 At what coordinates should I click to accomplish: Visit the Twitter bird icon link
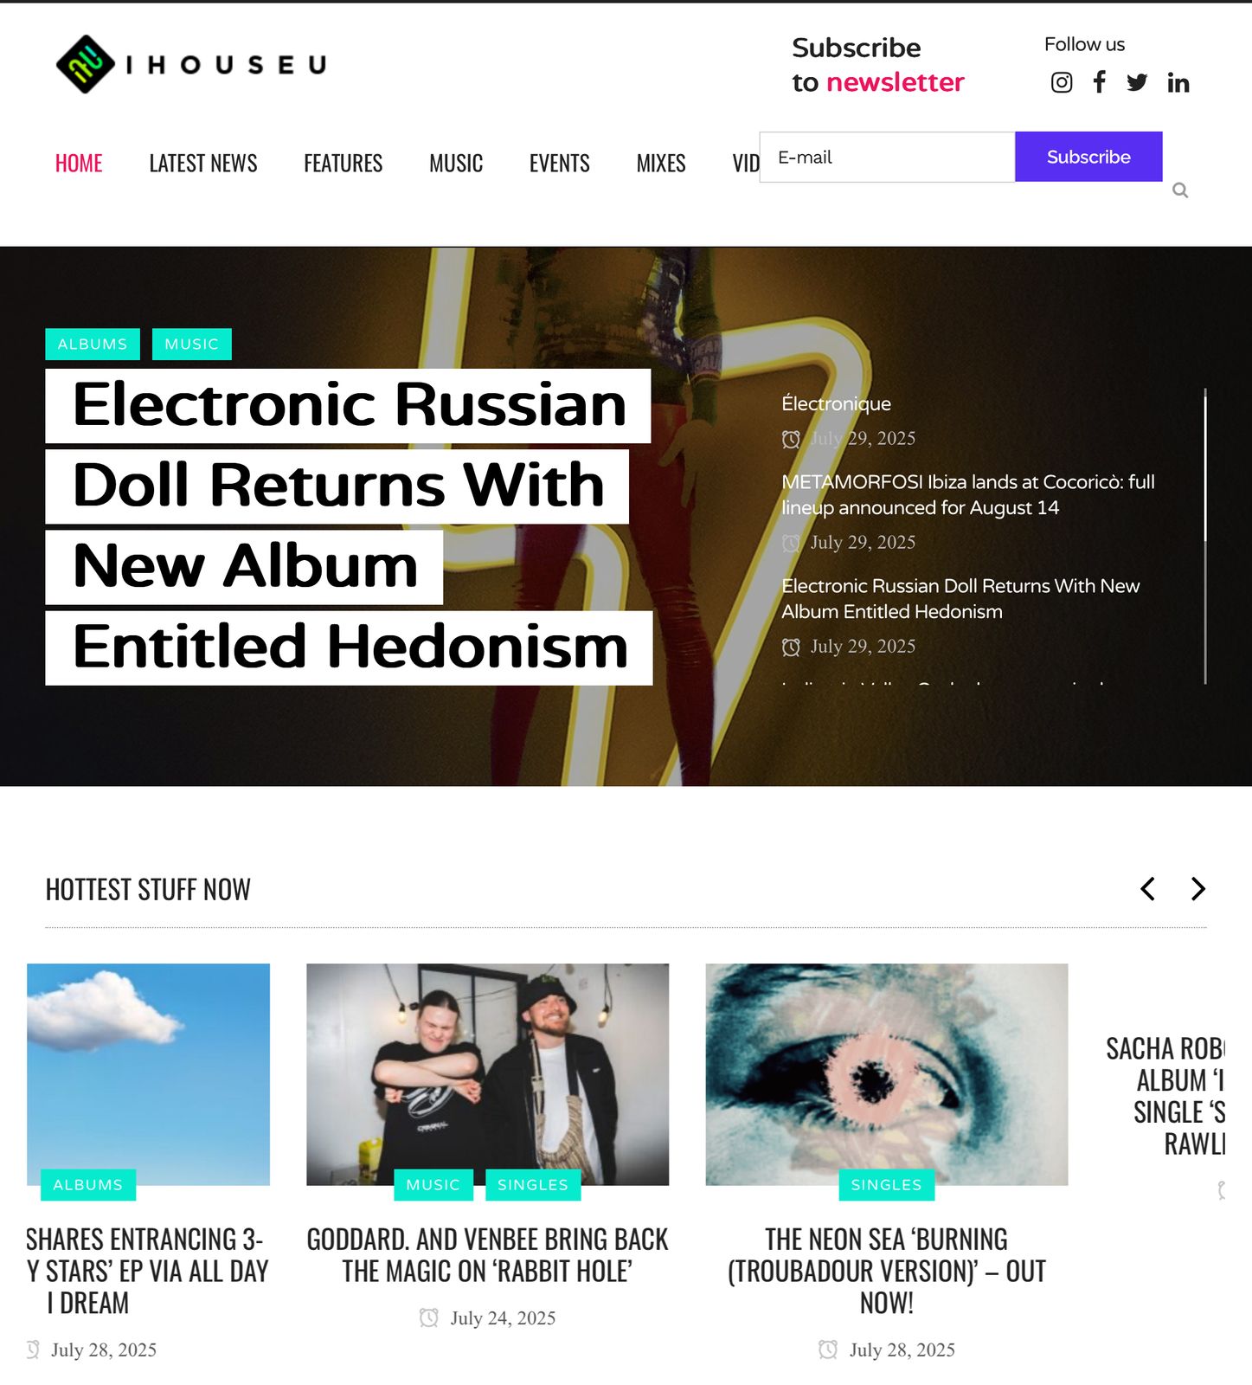(x=1137, y=82)
